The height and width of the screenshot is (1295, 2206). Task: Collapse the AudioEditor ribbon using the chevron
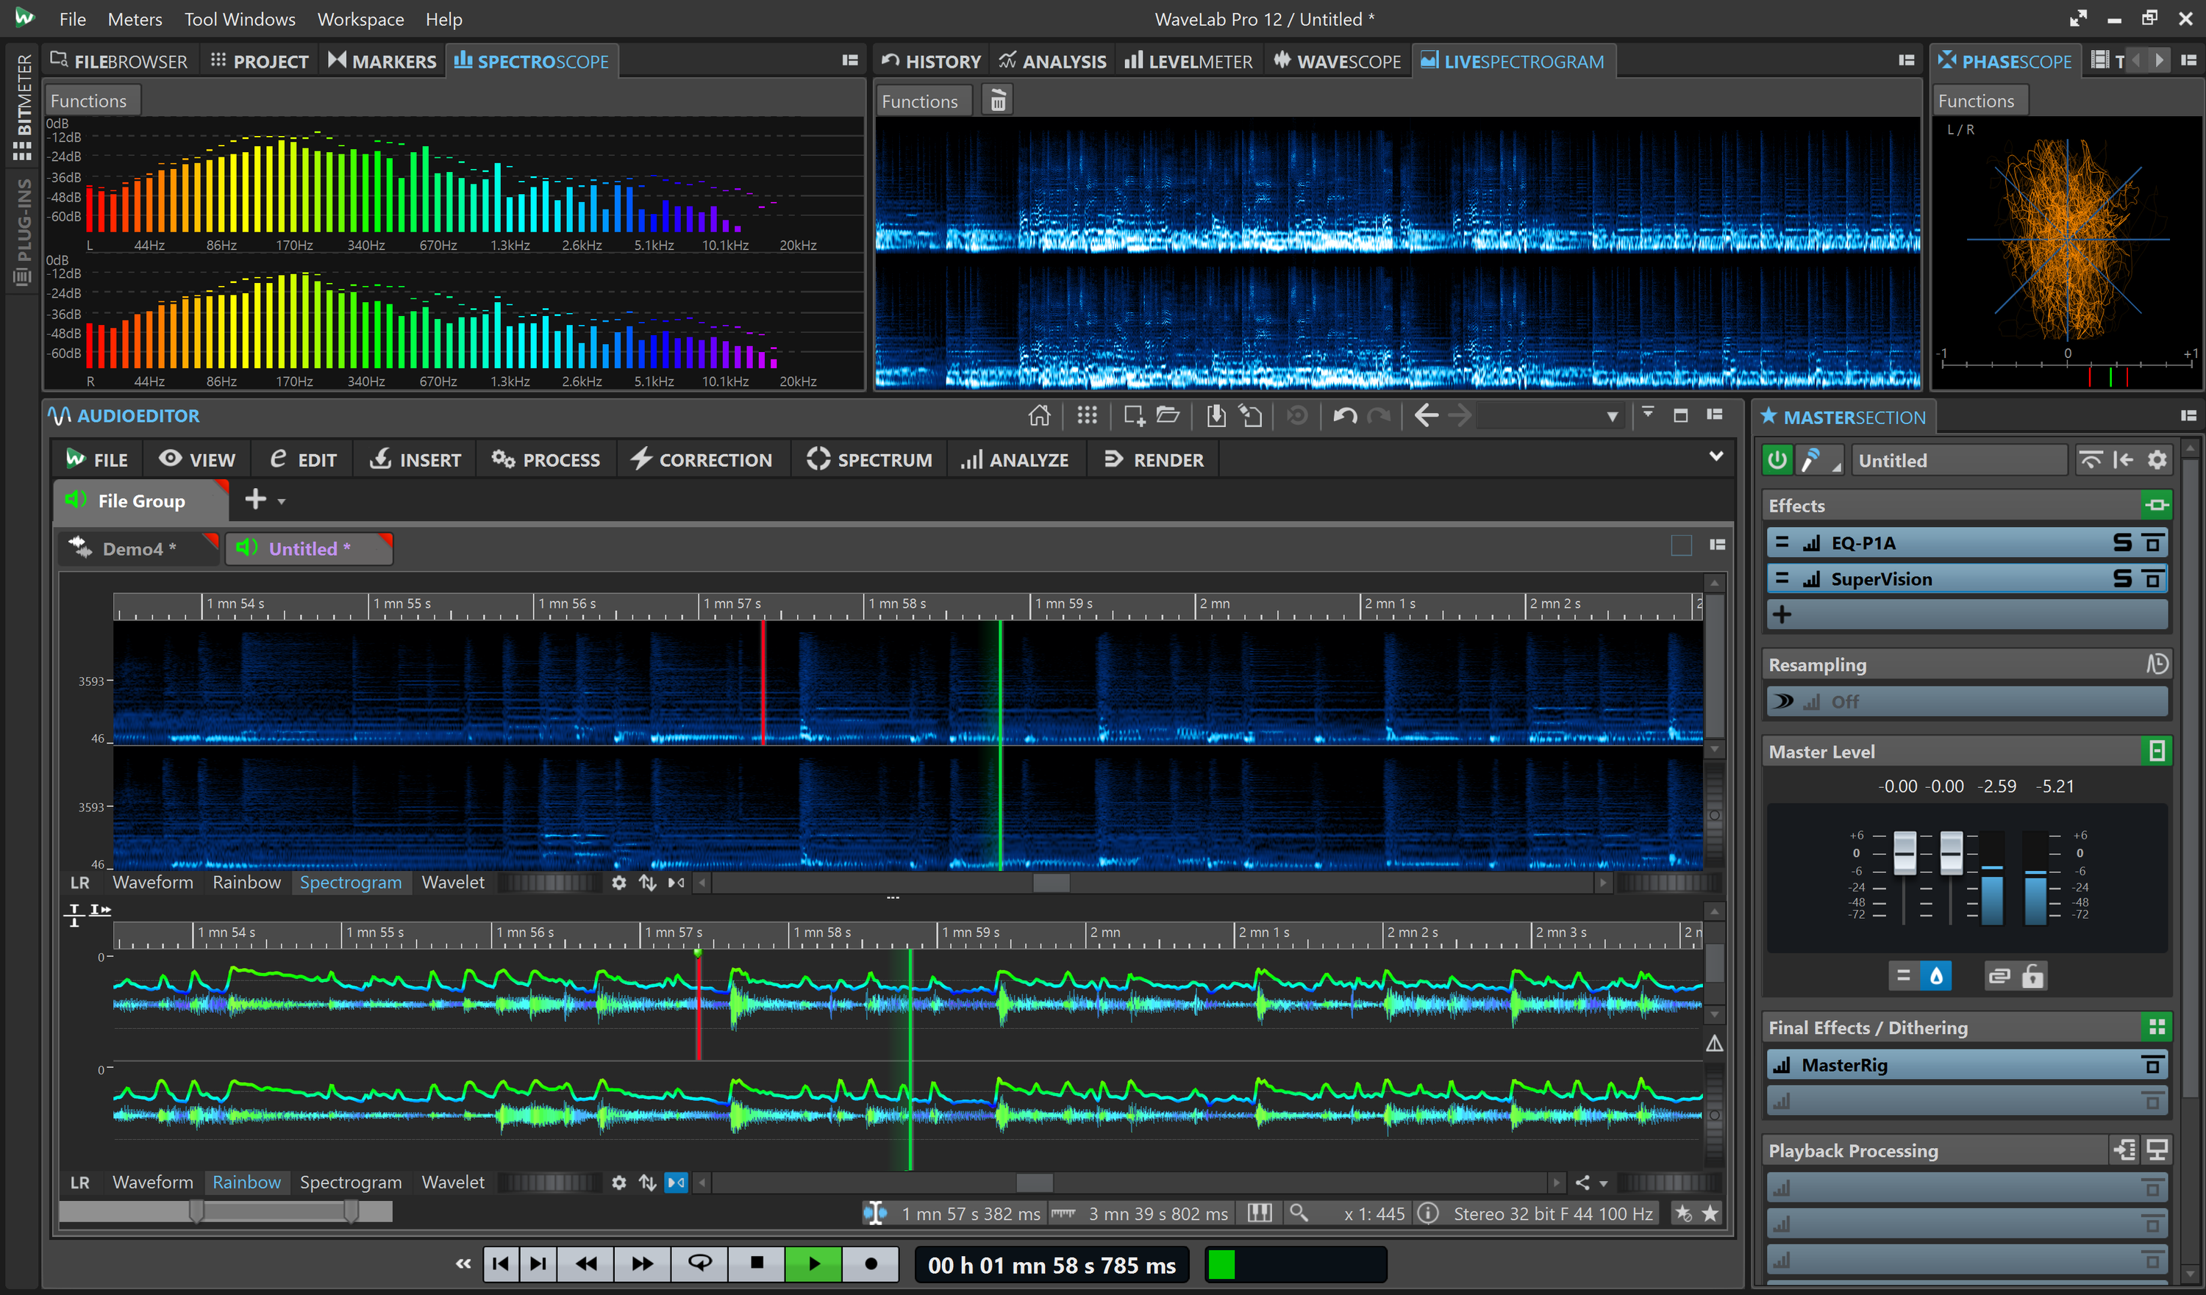pos(1718,456)
